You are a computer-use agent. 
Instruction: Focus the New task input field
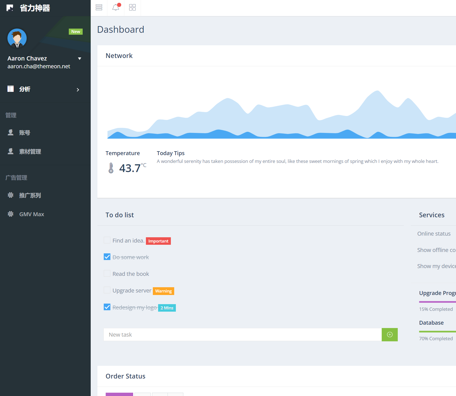(x=242, y=335)
